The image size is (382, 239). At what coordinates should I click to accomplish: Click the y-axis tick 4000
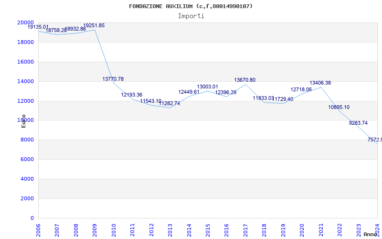[x=27, y=179]
